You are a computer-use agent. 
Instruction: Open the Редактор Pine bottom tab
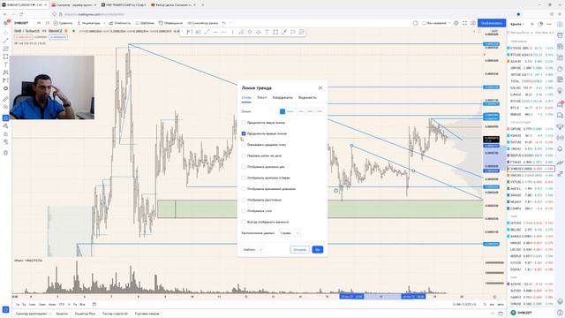[x=85, y=314]
